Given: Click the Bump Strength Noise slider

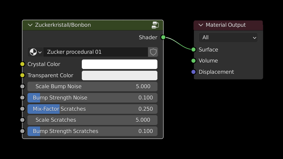Looking at the screenshot, I should 92,98.
